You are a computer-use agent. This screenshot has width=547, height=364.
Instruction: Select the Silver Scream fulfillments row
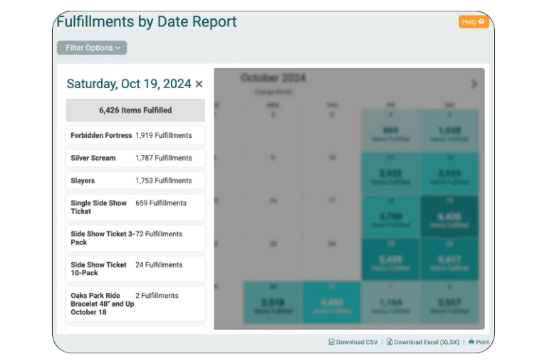pyautogui.click(x=135, y=158)
